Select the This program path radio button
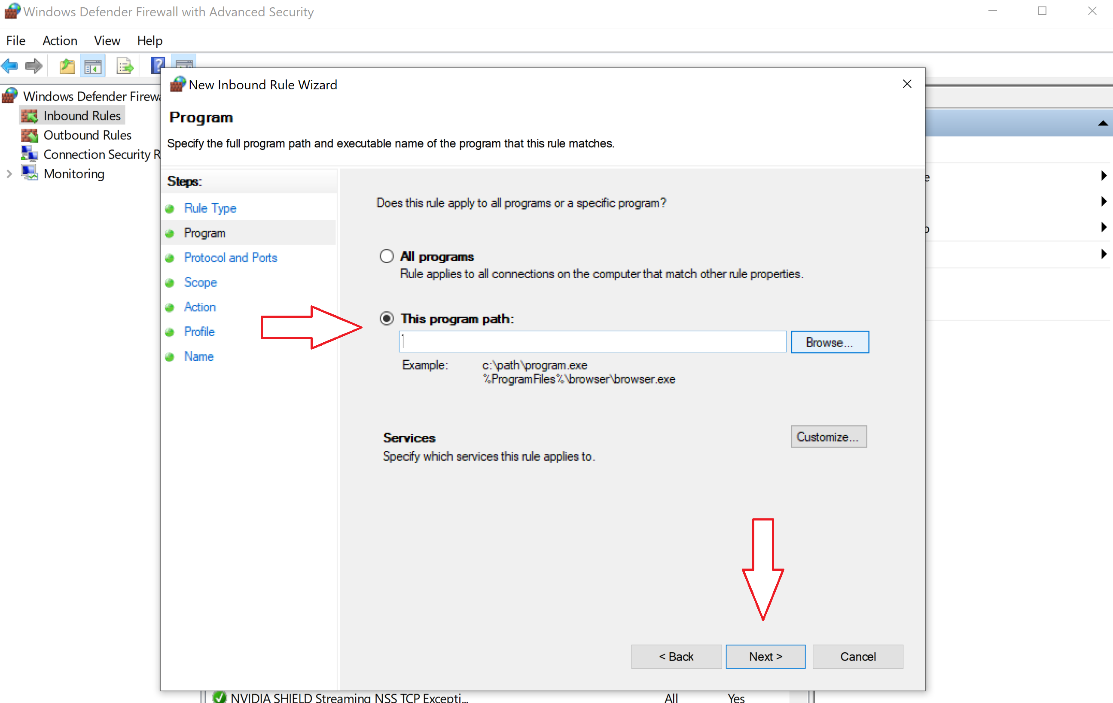The width and height of the screenshot is (1113, 703). point(387,319)
